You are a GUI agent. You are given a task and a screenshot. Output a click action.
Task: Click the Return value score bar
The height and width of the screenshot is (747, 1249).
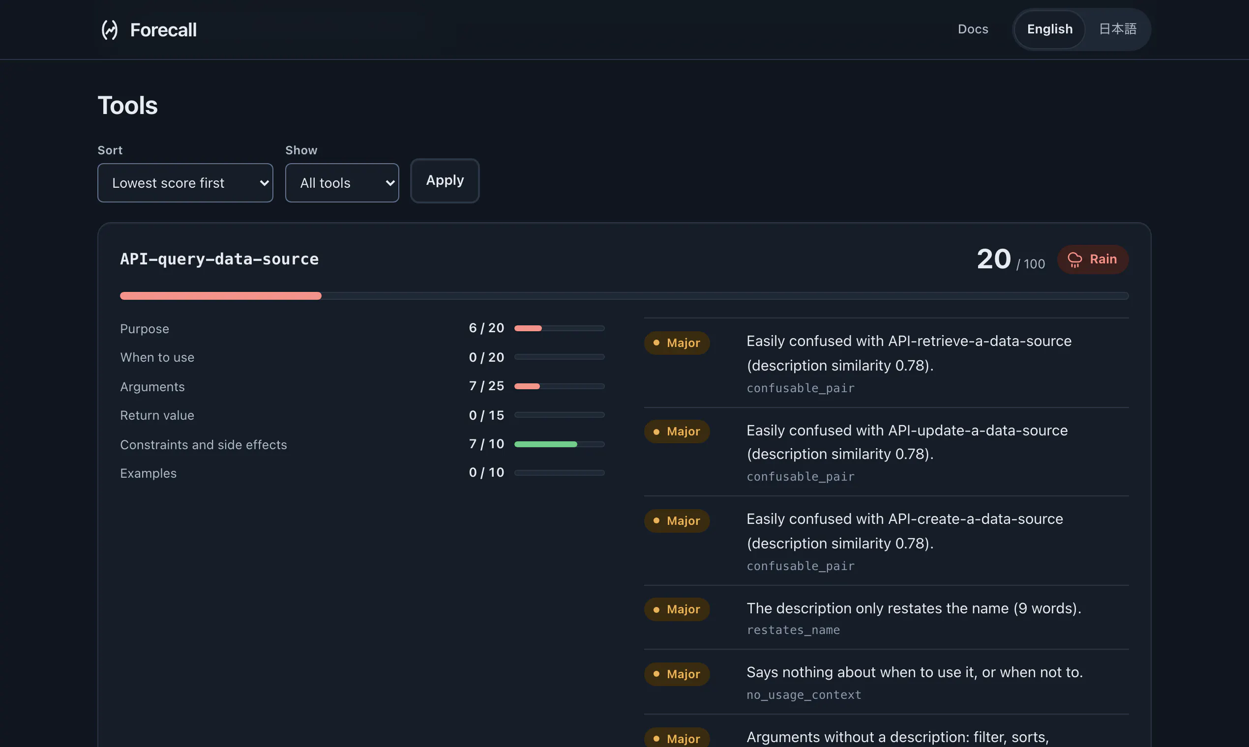[x=559, y=415]
